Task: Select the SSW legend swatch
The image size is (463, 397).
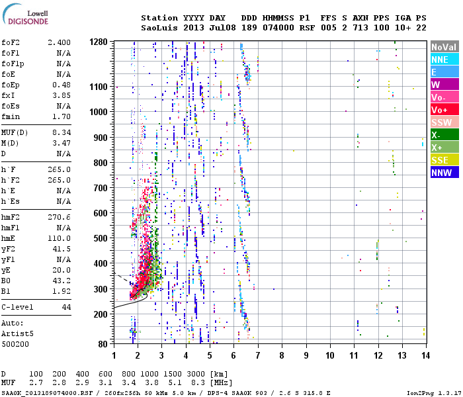Action: 444,122
